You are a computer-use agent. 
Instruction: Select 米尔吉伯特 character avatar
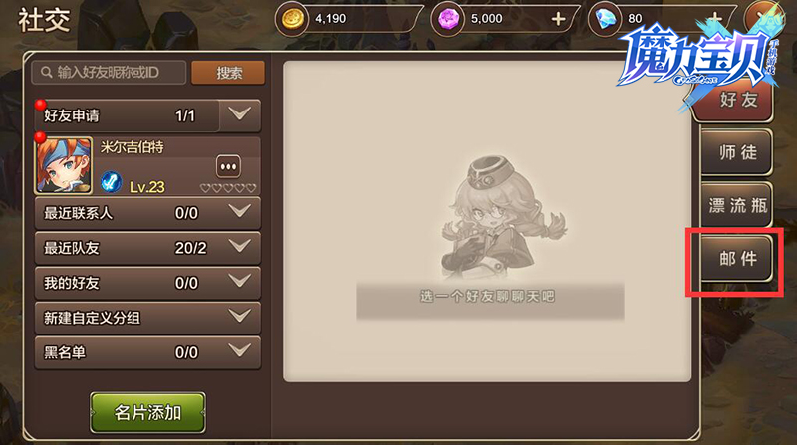64,165
